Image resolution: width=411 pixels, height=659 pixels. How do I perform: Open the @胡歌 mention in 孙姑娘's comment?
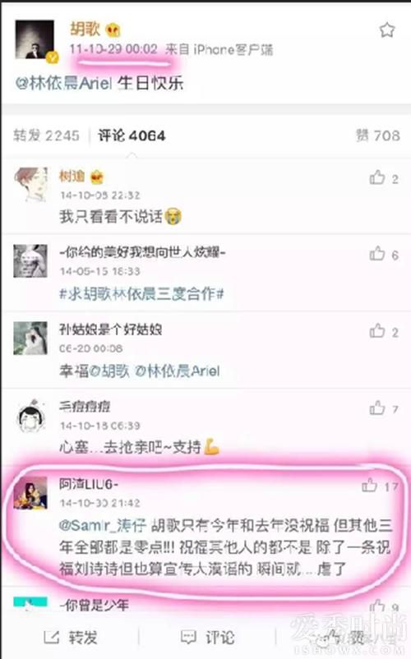click(x=109, y=371)
